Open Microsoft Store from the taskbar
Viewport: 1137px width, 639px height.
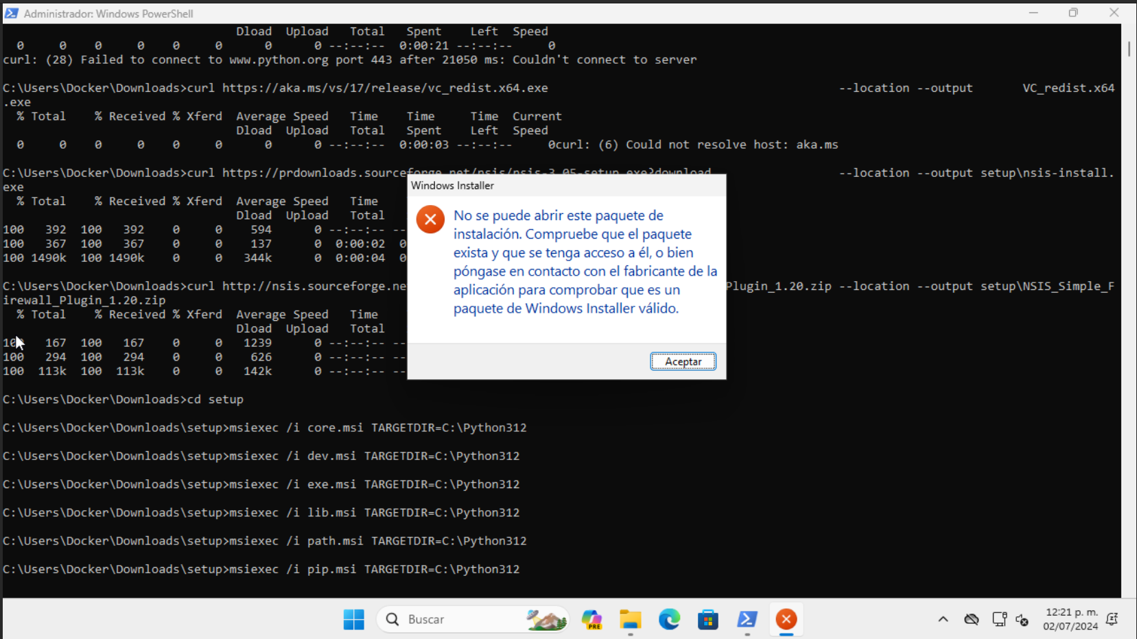pos(707,620)
